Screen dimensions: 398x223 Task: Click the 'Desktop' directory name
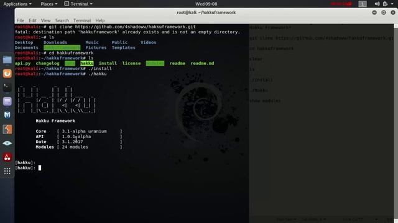[x=24, y=43]
